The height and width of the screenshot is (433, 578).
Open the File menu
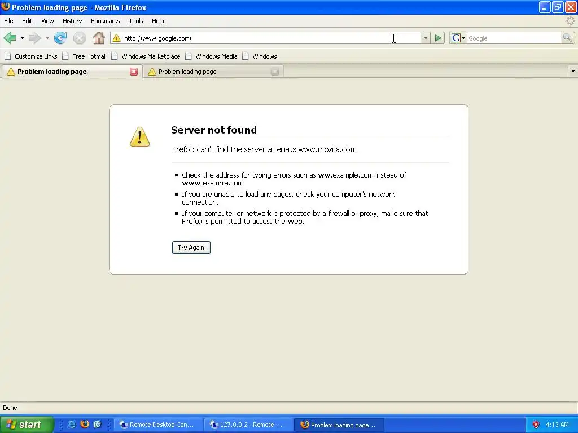coord(8,21)
